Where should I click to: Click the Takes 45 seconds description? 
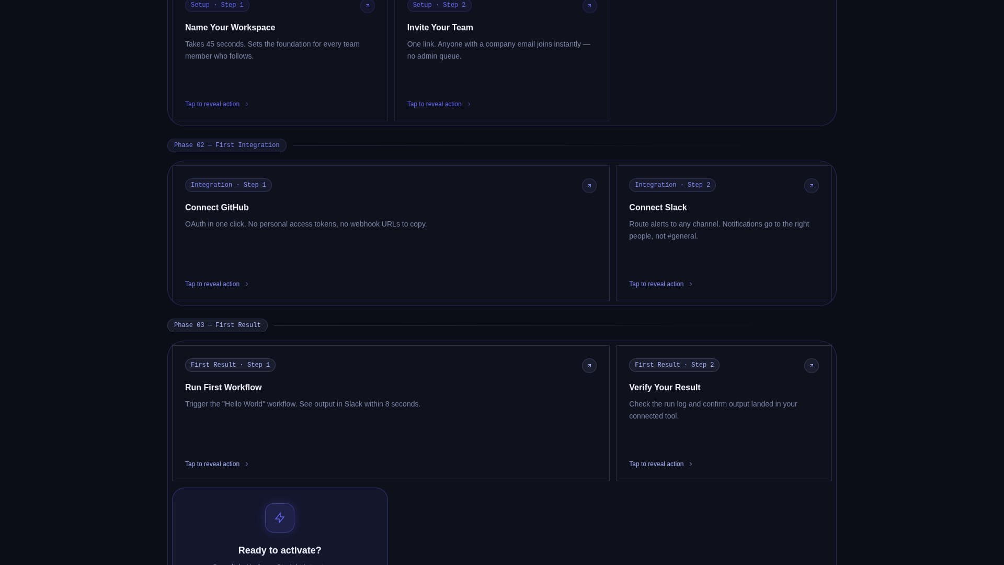click(x=272, y=50)
